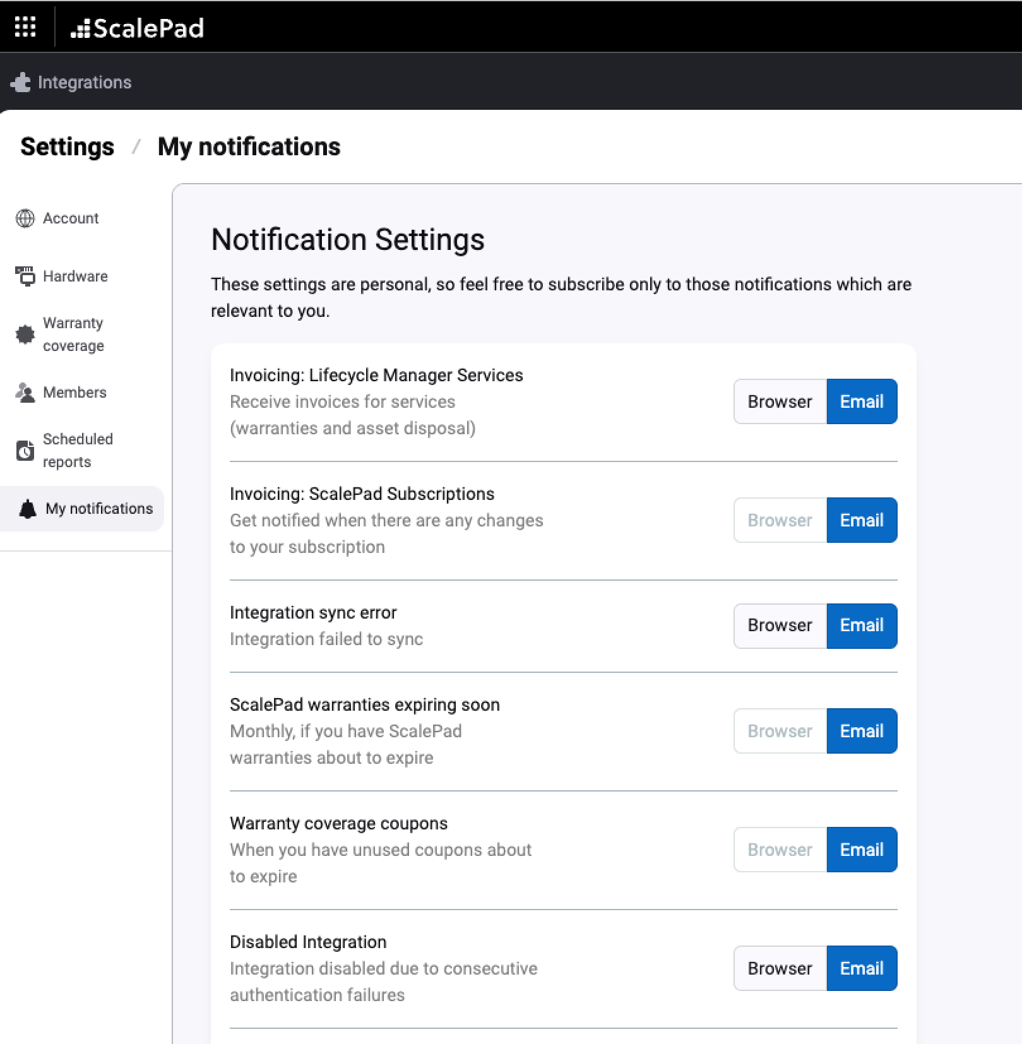This screenshot has width=1022, height=1044.
Task: Click the Members people icon
Action: 25,393
